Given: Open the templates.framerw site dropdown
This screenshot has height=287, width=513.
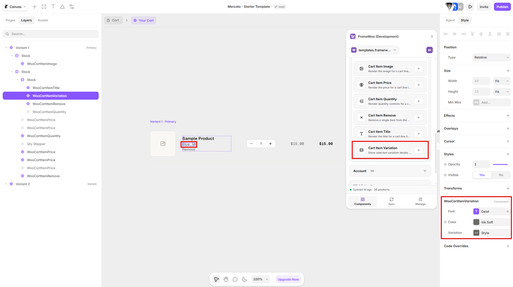Looking at the screenshot, I should [374, 50].
